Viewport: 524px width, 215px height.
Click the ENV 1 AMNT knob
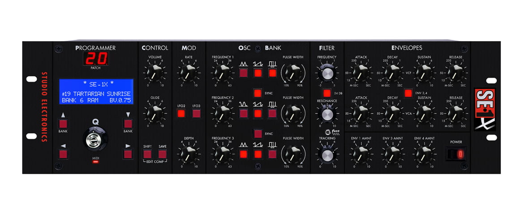pyautogui.click(x=361, y=154)
